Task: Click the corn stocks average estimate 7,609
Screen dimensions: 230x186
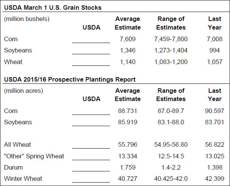Action: pos(128,39)
